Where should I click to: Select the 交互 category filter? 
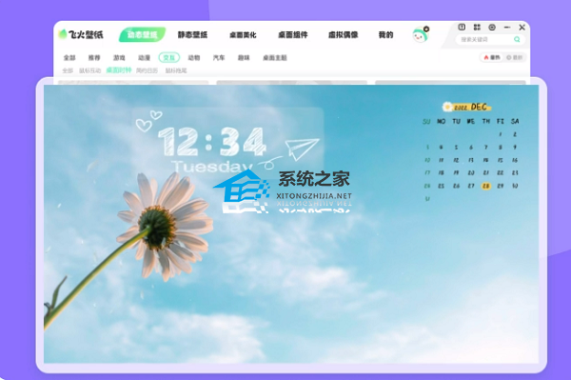(169, 57)
